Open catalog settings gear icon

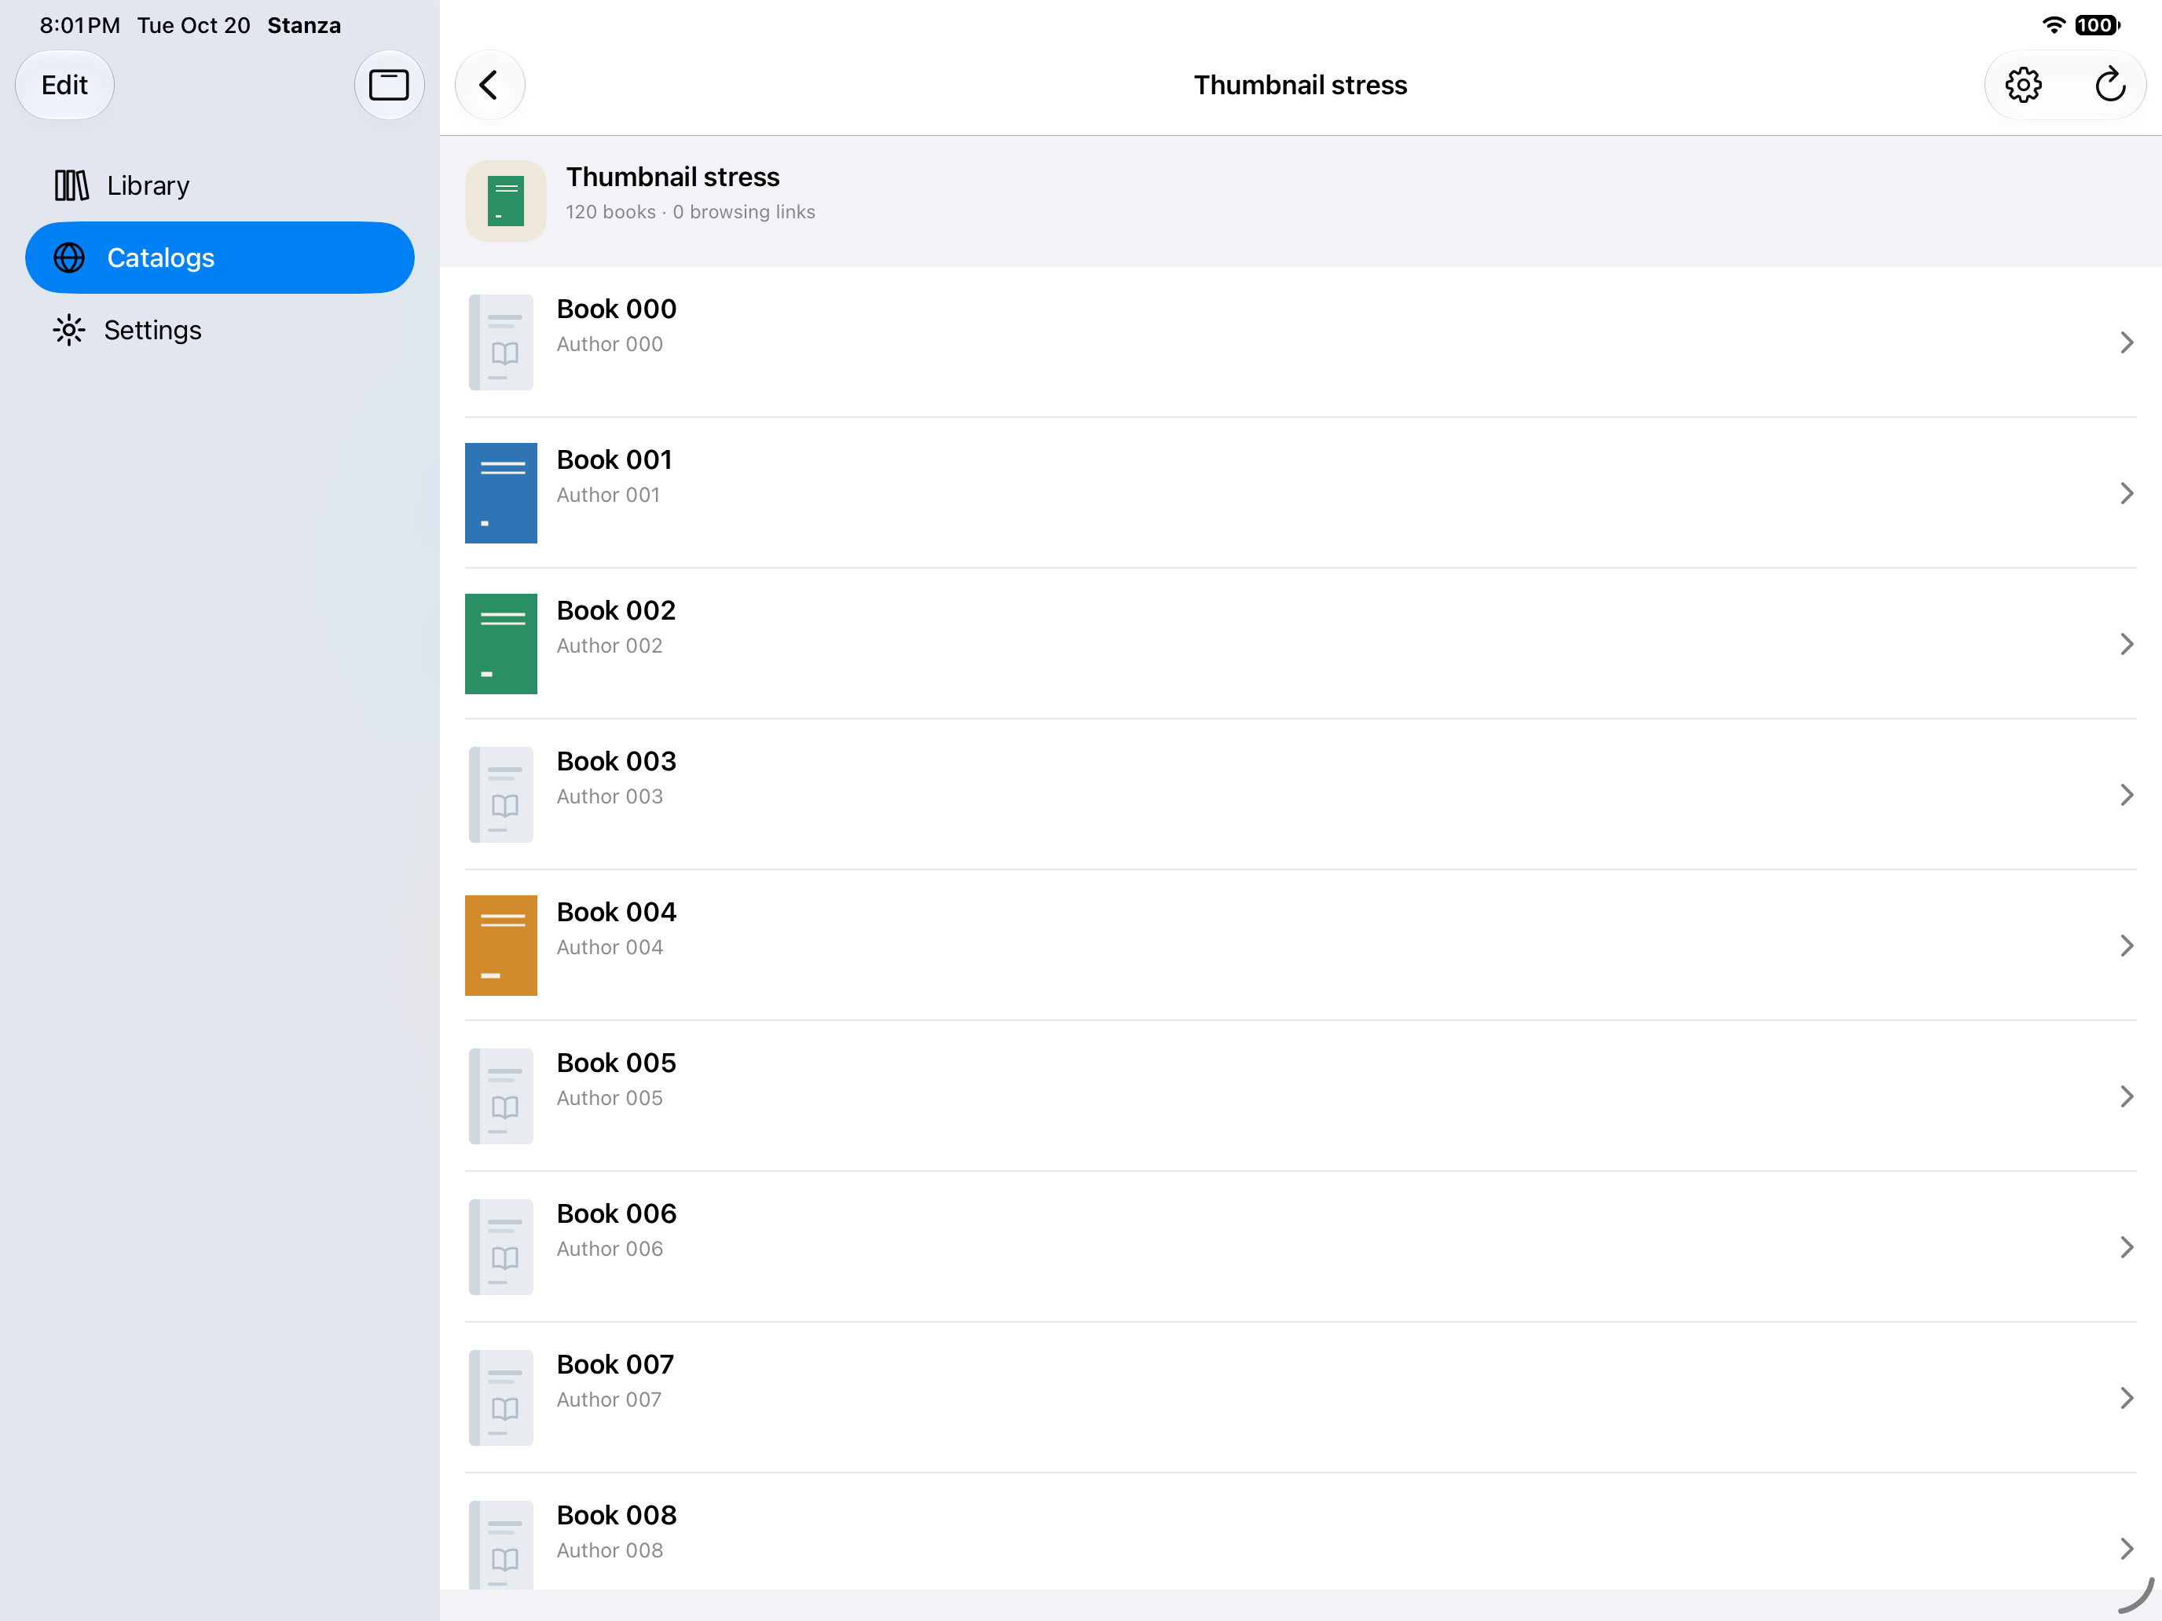[2022, 85]
